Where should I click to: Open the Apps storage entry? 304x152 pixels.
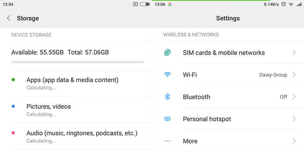click(x=72, y=83)
